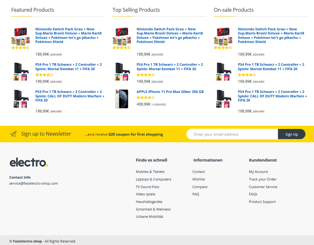Open Top Selling PS4 Pro Mortal Kombat link
The height and width of the screenshot is (245, 314).
[170, 67]
